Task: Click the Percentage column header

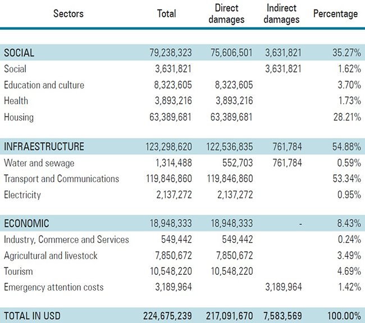Action: pos(335,13)
